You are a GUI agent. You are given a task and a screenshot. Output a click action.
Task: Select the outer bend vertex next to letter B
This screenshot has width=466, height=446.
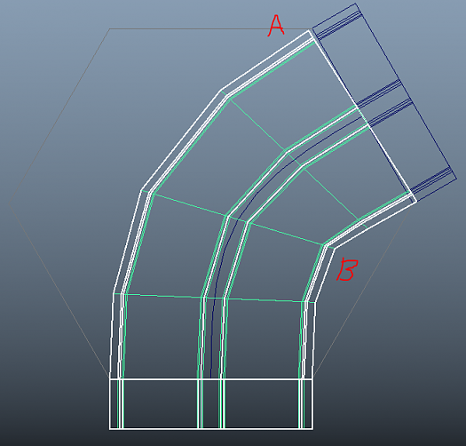334,249
